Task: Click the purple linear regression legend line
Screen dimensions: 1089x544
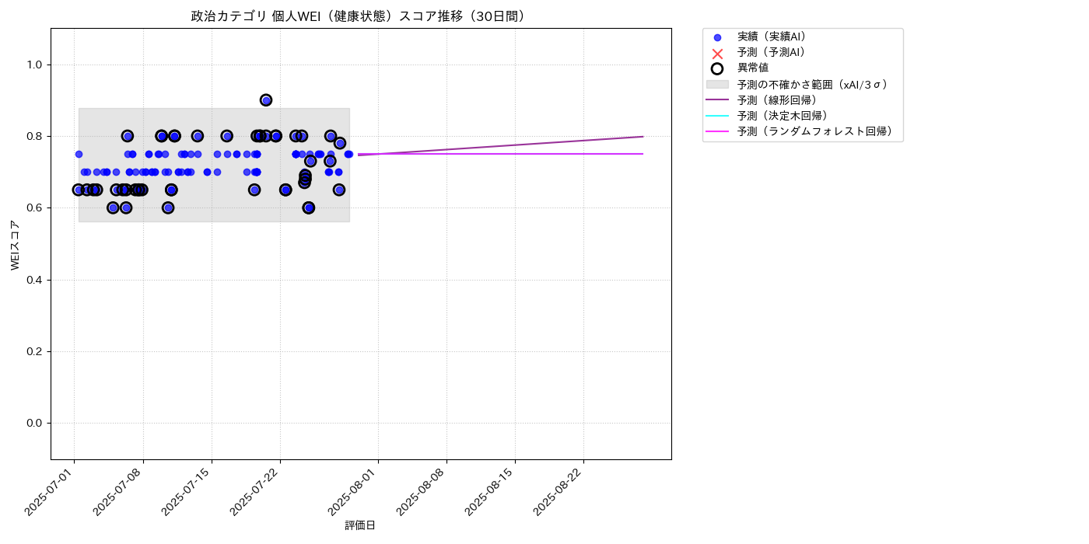Action: click(717, 99)
